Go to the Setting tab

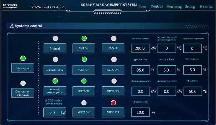190,7
